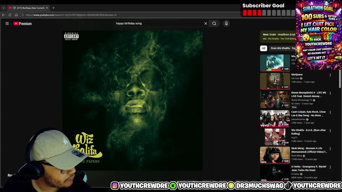Open 'Reese MoneyBAGG 6 - LIFE WE LIVE' title
The image size is (342, 192).
(309, 94)
